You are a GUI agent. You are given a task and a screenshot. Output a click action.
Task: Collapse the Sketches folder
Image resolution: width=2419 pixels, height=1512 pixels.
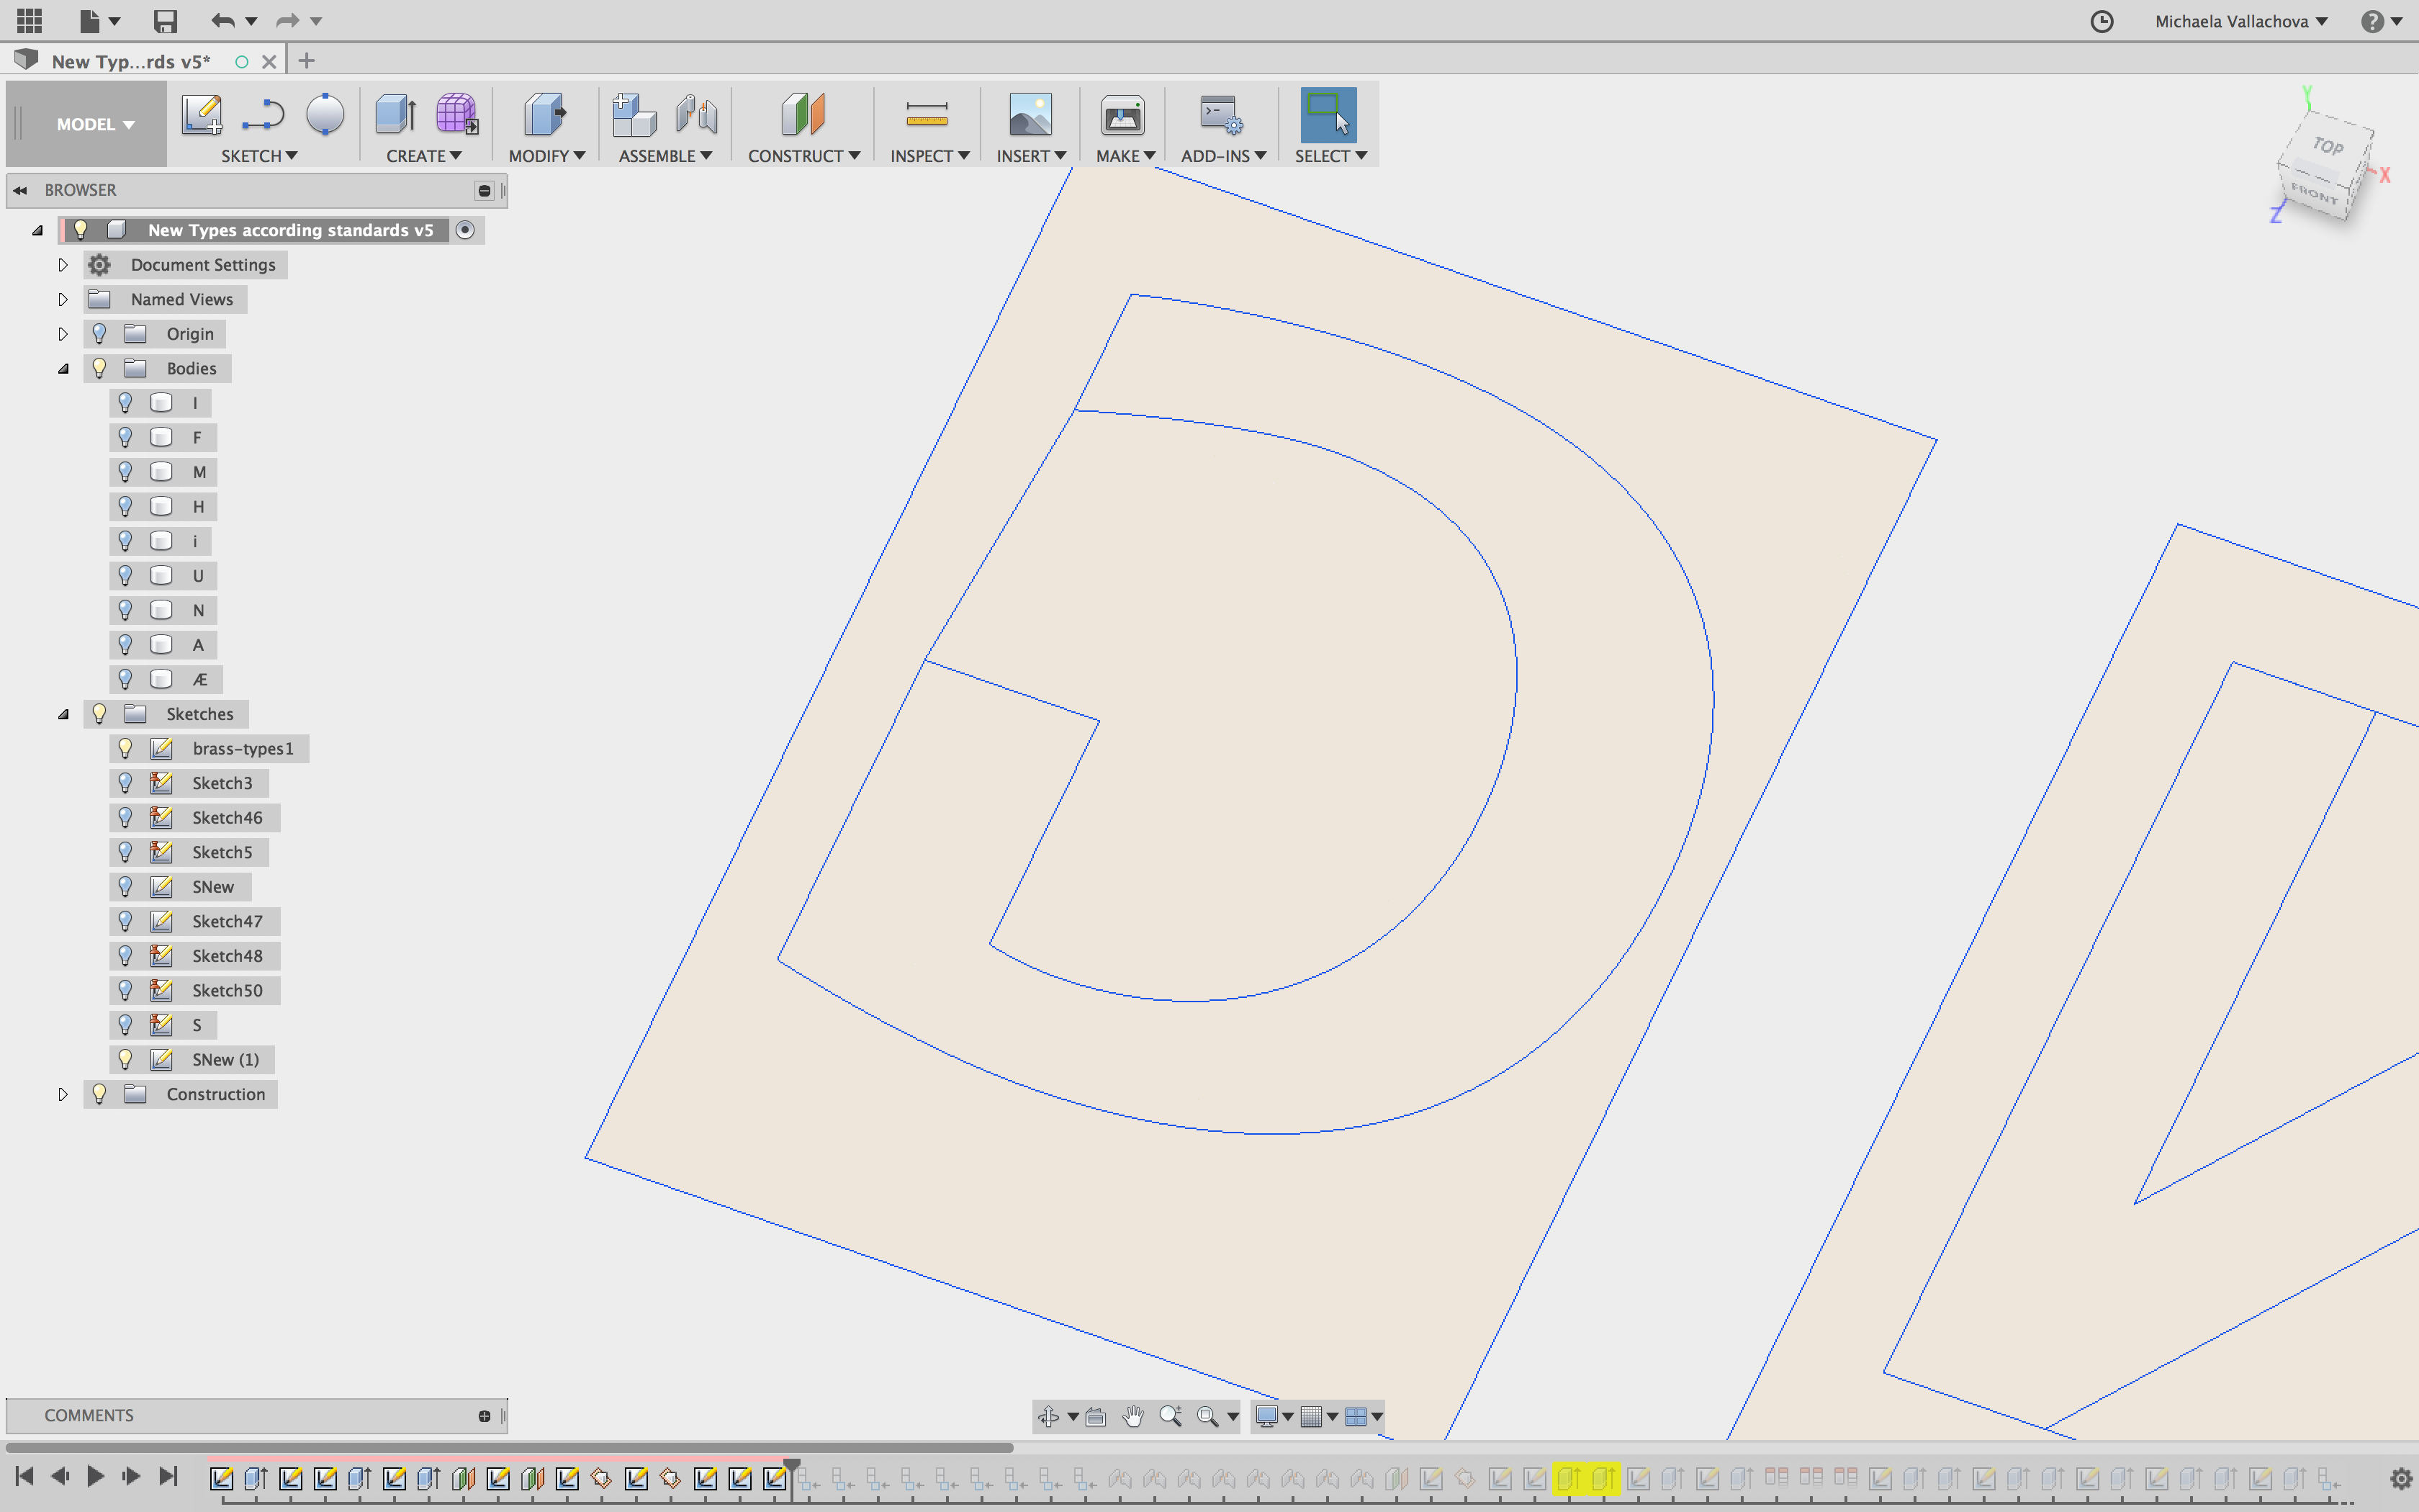click(63, 714)
